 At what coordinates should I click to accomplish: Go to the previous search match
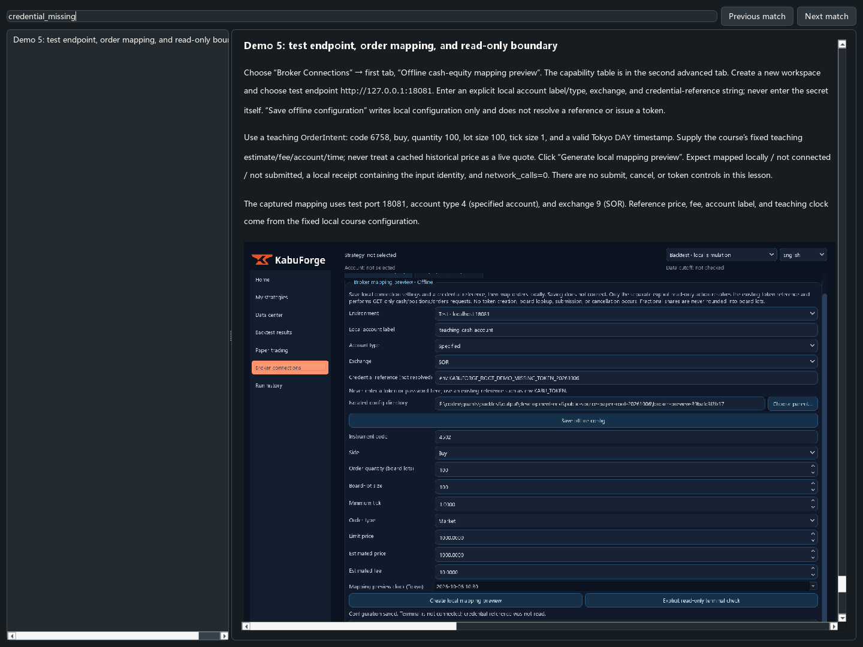click(x=757, y=16)
